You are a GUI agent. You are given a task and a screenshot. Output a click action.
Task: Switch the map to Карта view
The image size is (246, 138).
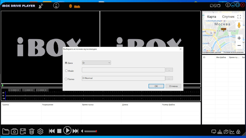pyautogui.click(x=211, y=17)
